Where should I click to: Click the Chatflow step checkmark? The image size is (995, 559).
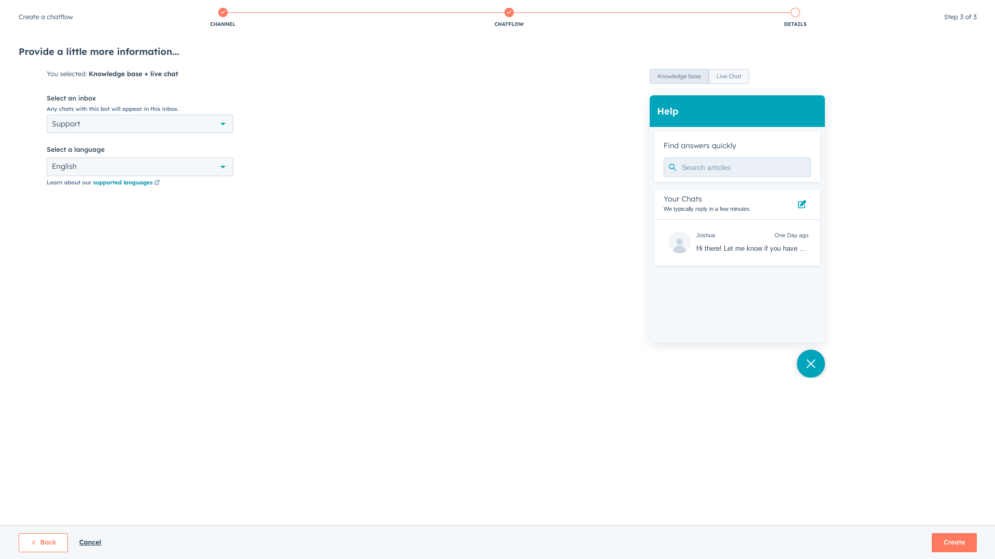(509, 12)
